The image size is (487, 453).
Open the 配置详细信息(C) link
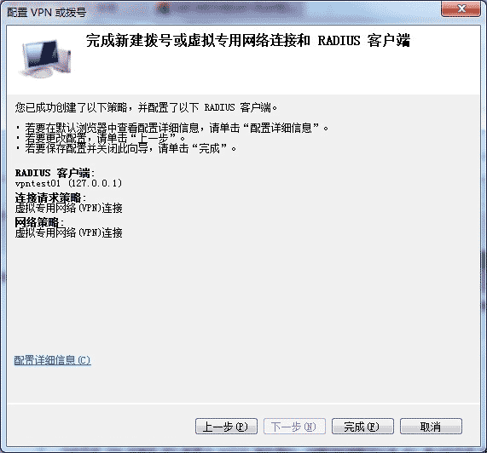pyautogui.click(x=53, y=360)
